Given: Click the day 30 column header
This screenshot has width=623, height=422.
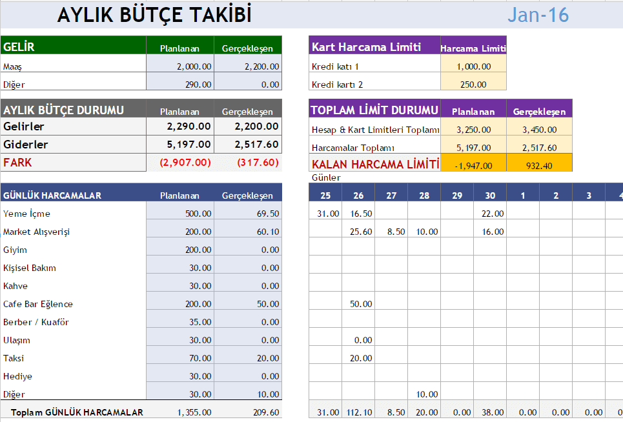Looking at the screenshot, I should tap(489, 195).
